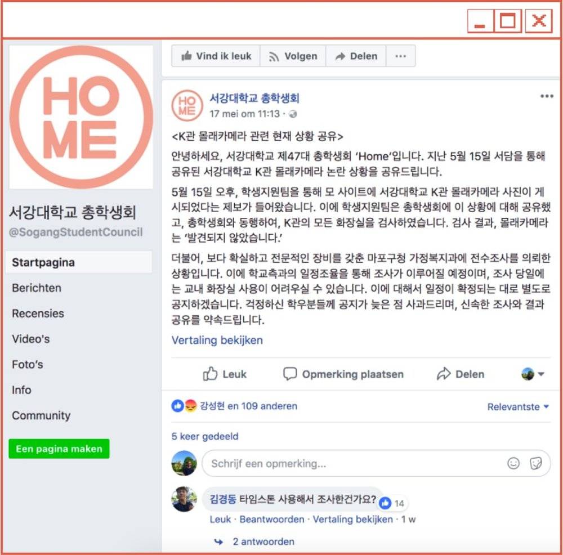The width and height of the screenshot is (563, 555).
Task: Click the three-dot menu on the post
Action: click(x=547, y=96)
